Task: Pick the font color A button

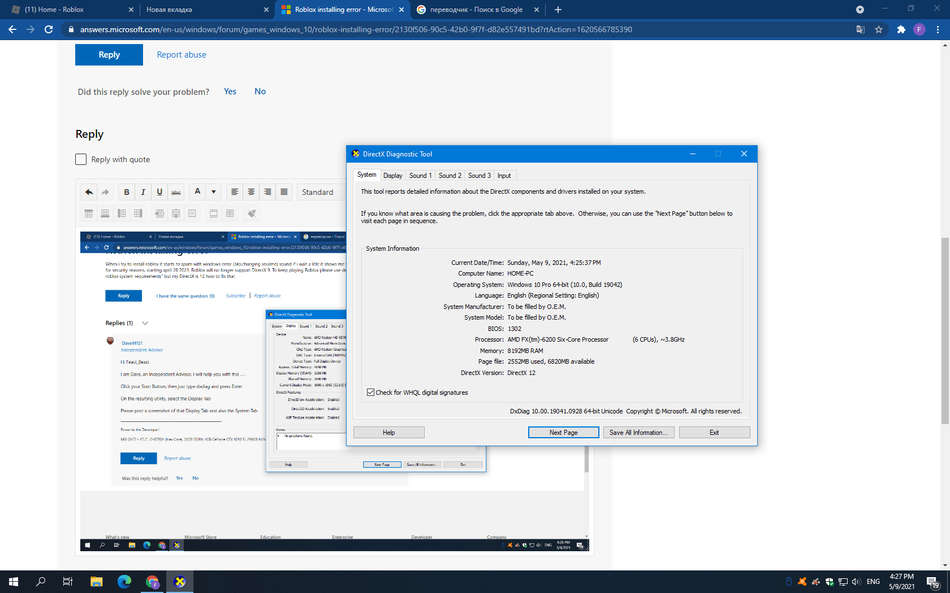Action: pos(197,192)
